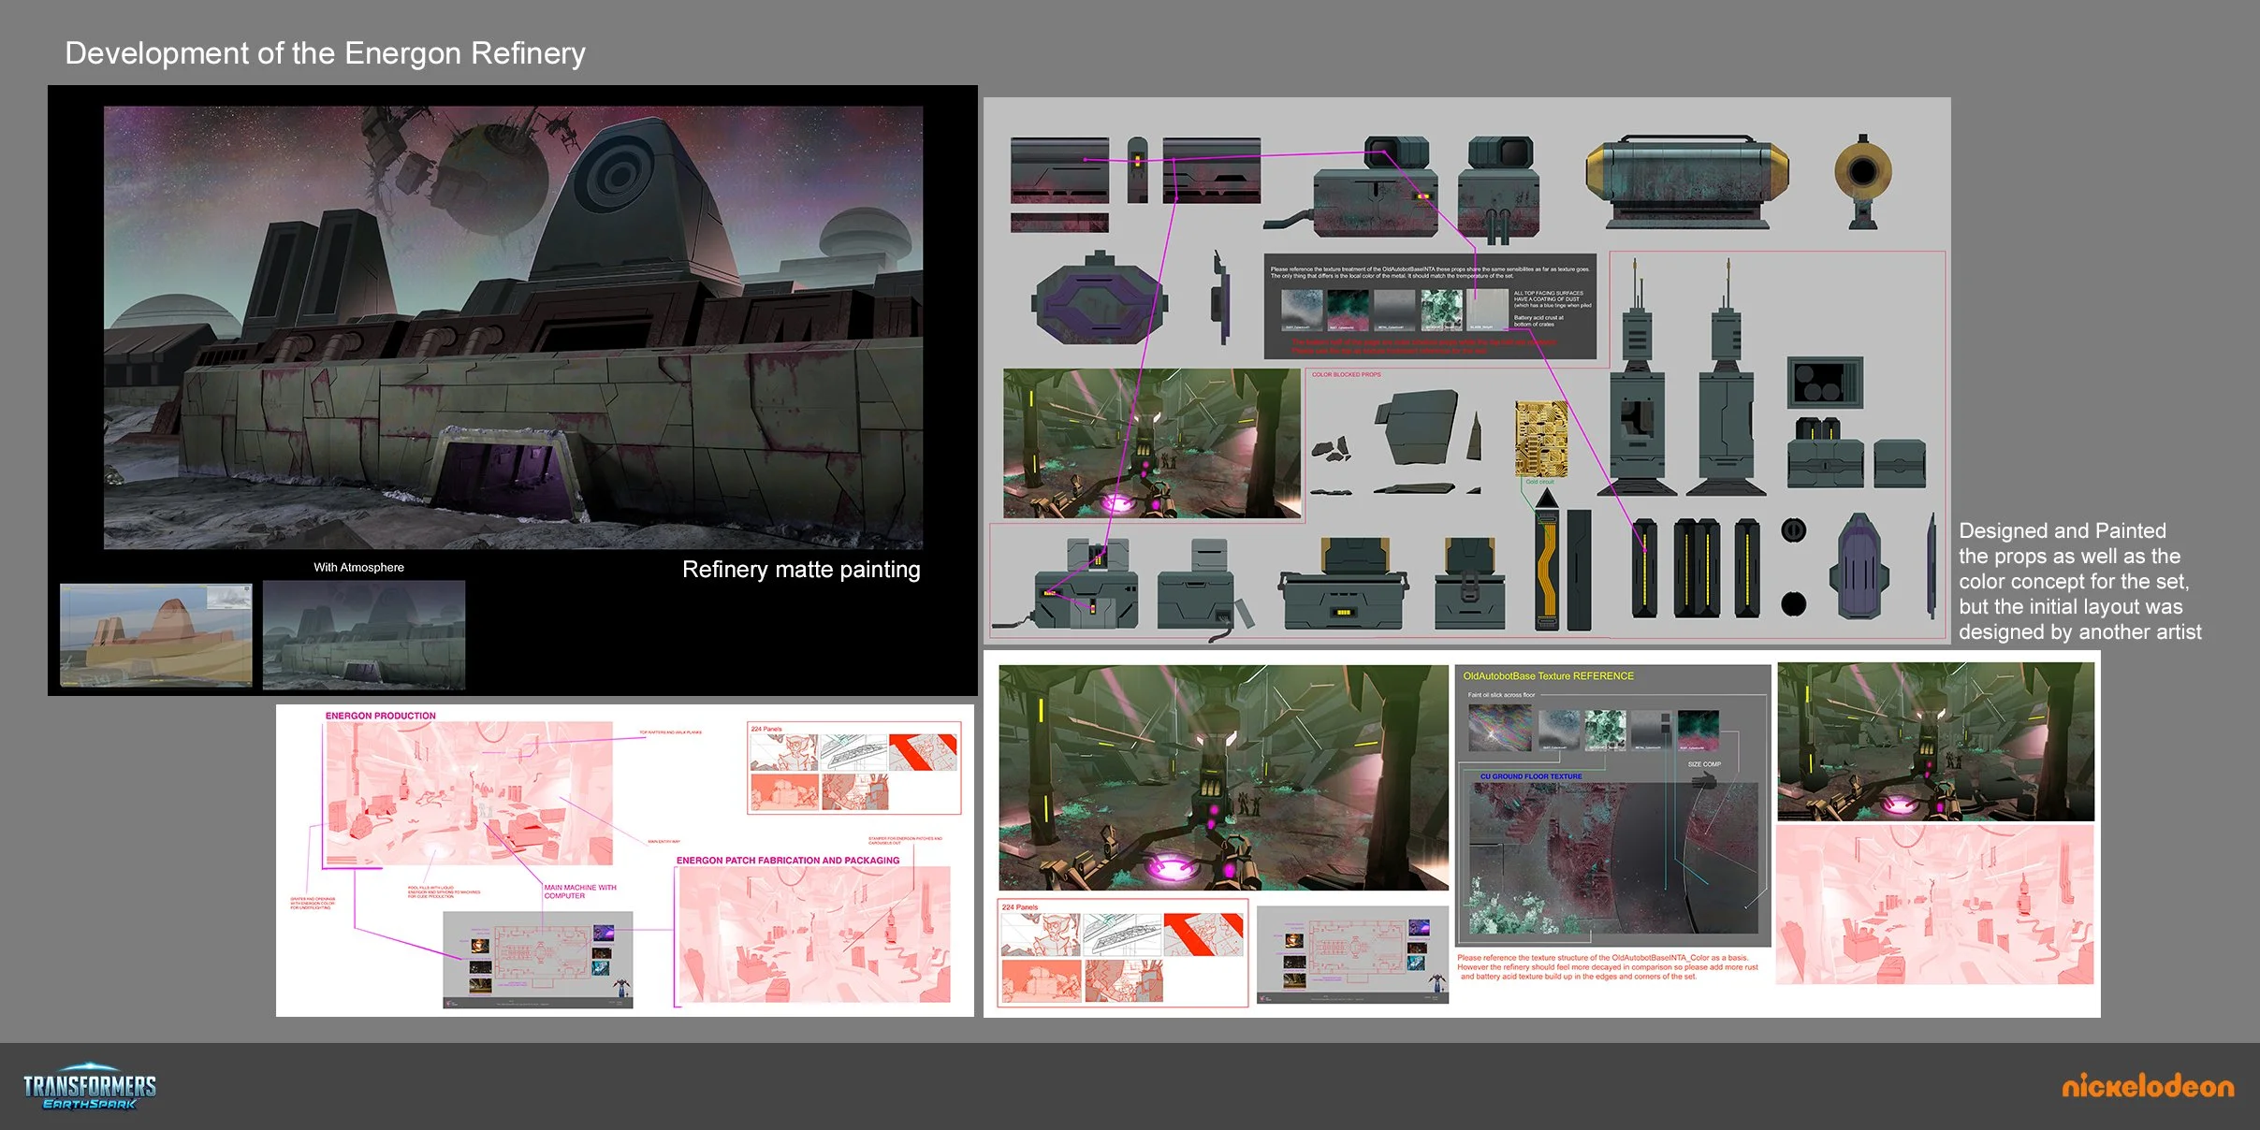Click the texture swatch strip in the props sheet

[x=1394, y=310]
